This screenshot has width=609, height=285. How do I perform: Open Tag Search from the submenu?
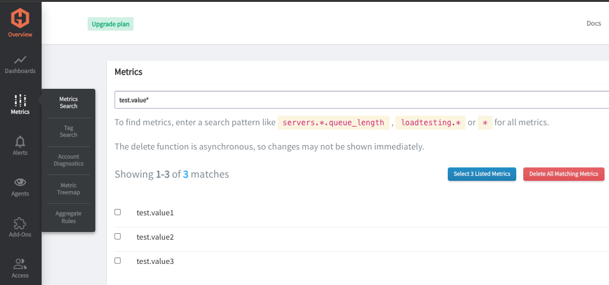coord(68,131)
